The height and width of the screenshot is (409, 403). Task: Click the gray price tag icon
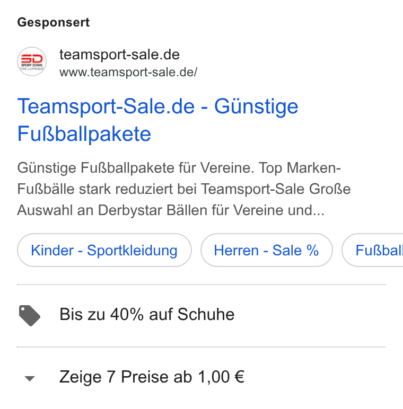30,315
